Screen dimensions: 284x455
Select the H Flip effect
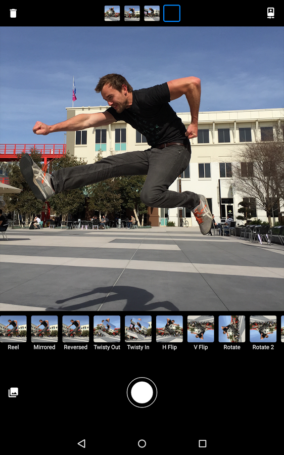point(169,333)
